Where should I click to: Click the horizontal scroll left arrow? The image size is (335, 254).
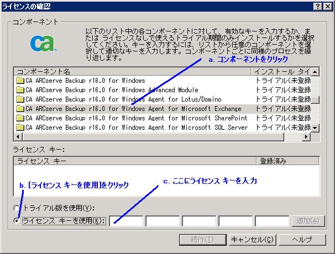pos(18,136)
